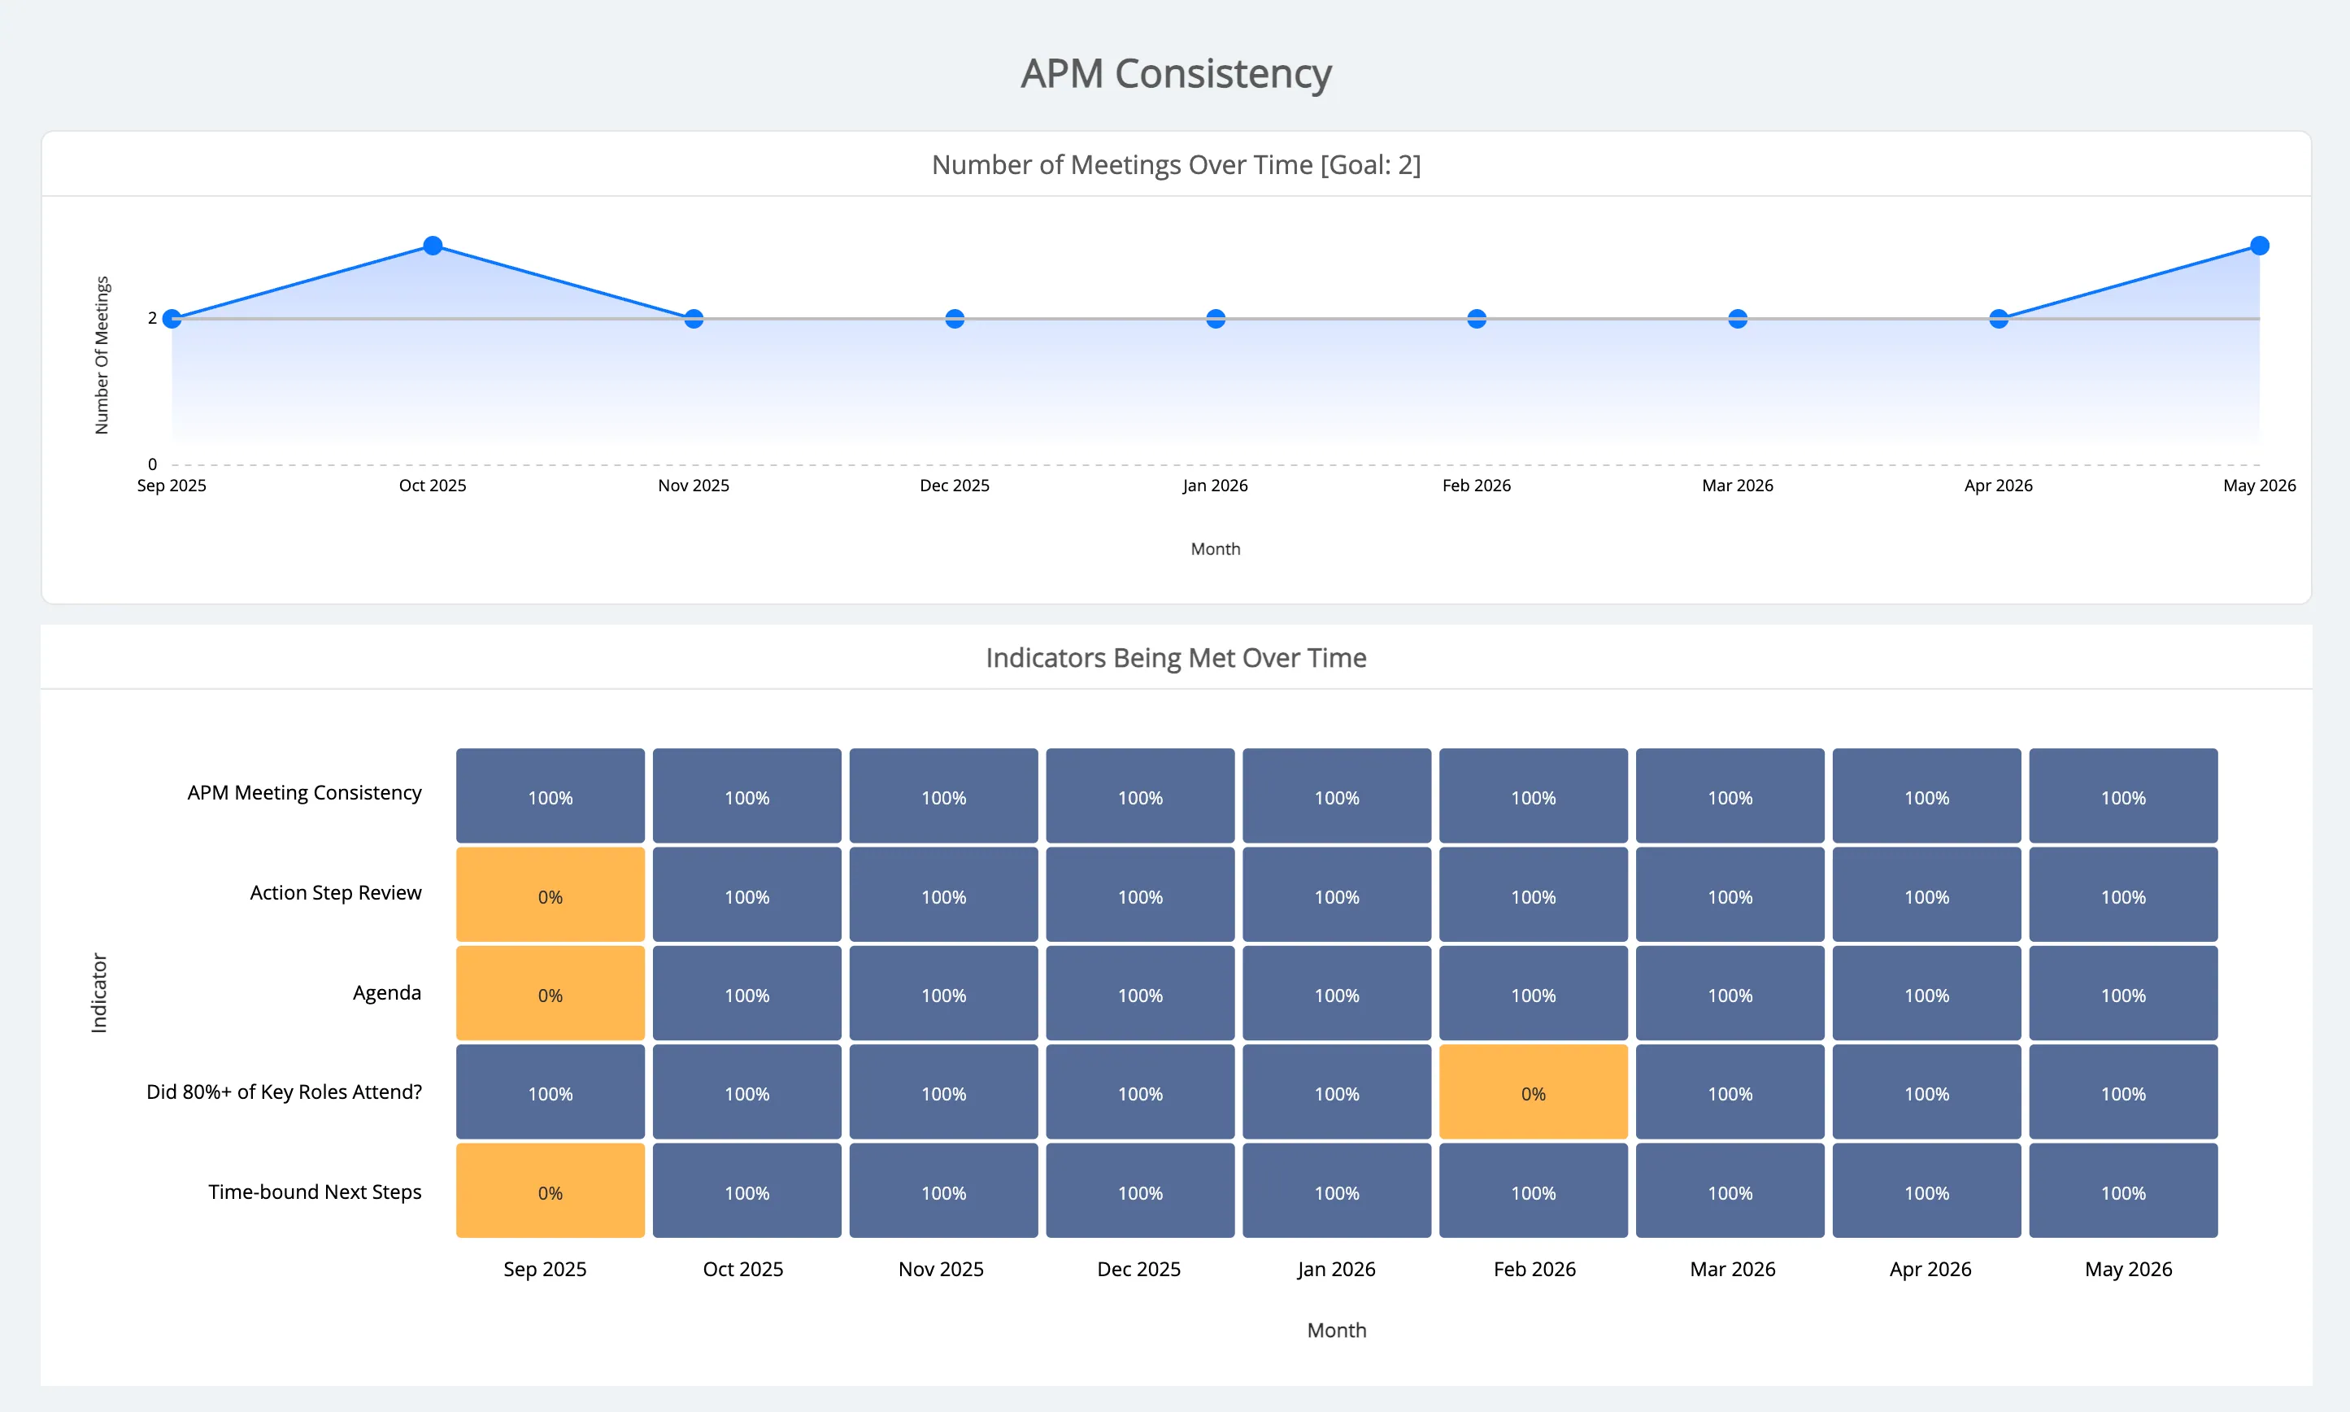Click the Sep 2025 data point on line chart

(x=172, y=319)
